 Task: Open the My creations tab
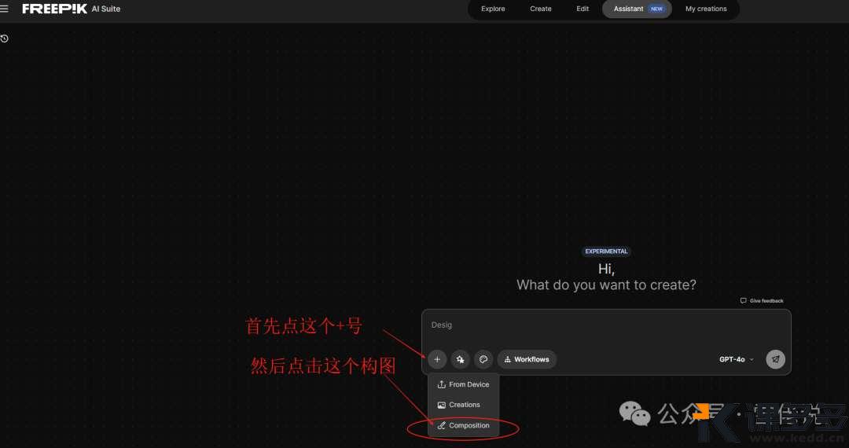click(706, 9)
